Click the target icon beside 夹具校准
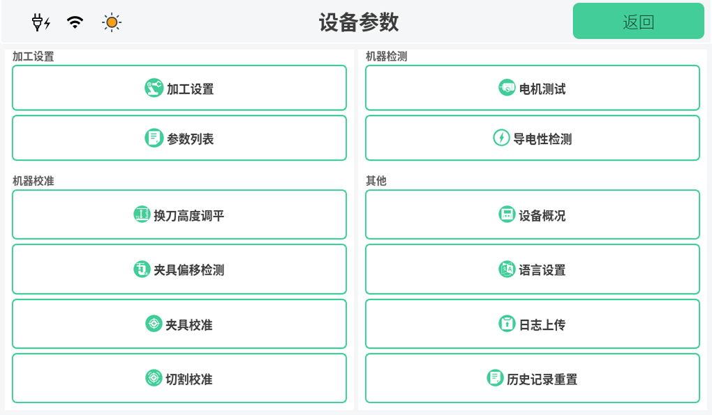712x415 pixels. (154, 324)
